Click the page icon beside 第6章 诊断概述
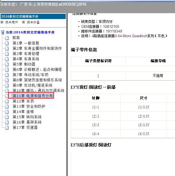175x176 pixels. 7,69
